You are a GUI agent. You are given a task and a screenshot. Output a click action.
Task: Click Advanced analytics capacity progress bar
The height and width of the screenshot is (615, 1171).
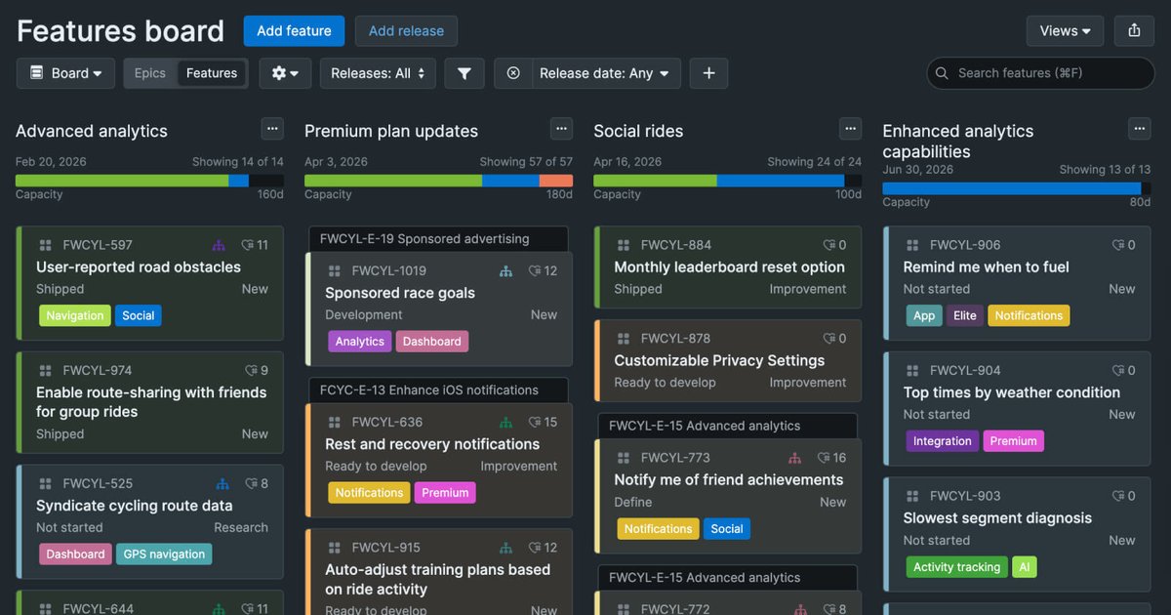pos(149,181)
